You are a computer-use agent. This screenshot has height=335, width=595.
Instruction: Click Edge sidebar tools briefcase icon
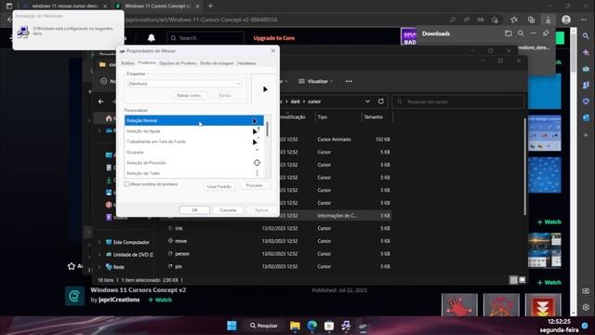point(586,69)
